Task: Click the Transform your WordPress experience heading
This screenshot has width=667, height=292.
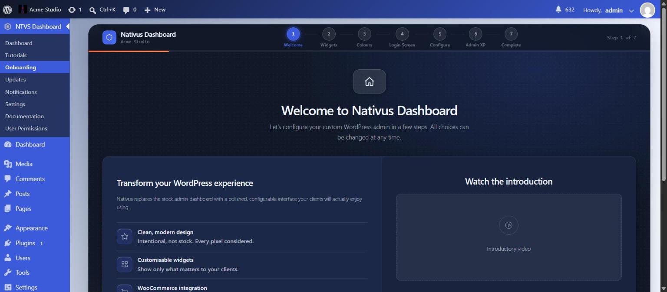Action: [185, 183]
